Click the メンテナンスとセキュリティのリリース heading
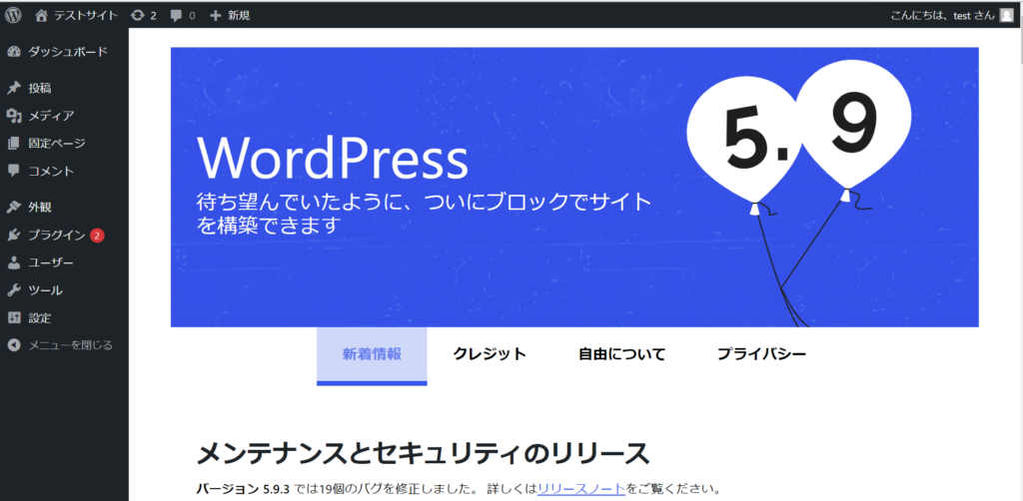This screenshot has height=501, width=1023. [423, 454]
